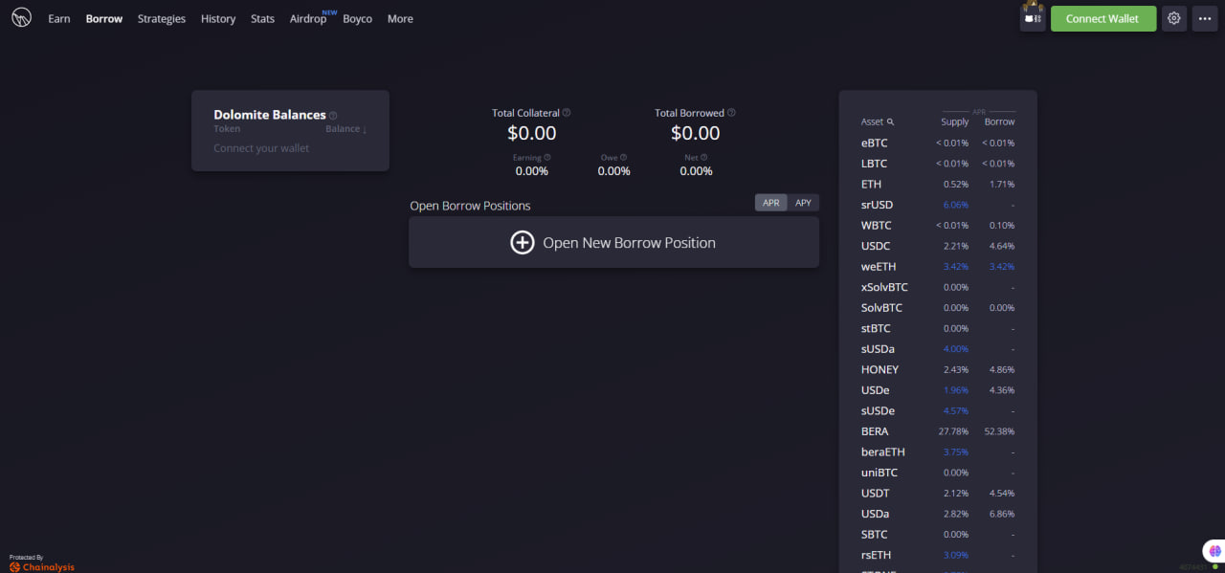This screenshot has width=1225, height=573.
Task: Click the network selector icon beside Connect Wallet
Action: pos(1033,18)
